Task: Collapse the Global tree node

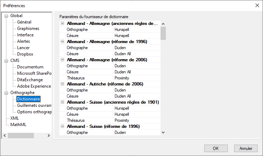Action: (6, 16)
